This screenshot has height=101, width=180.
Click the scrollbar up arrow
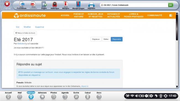[177, 14]
